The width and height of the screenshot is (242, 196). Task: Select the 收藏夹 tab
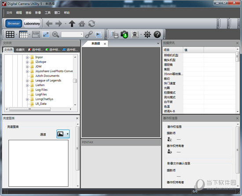(x=20, y=50)
